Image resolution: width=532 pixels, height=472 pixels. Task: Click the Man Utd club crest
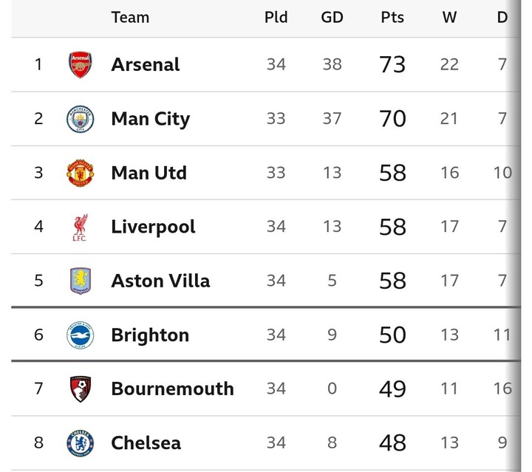[x=80, y=173]
